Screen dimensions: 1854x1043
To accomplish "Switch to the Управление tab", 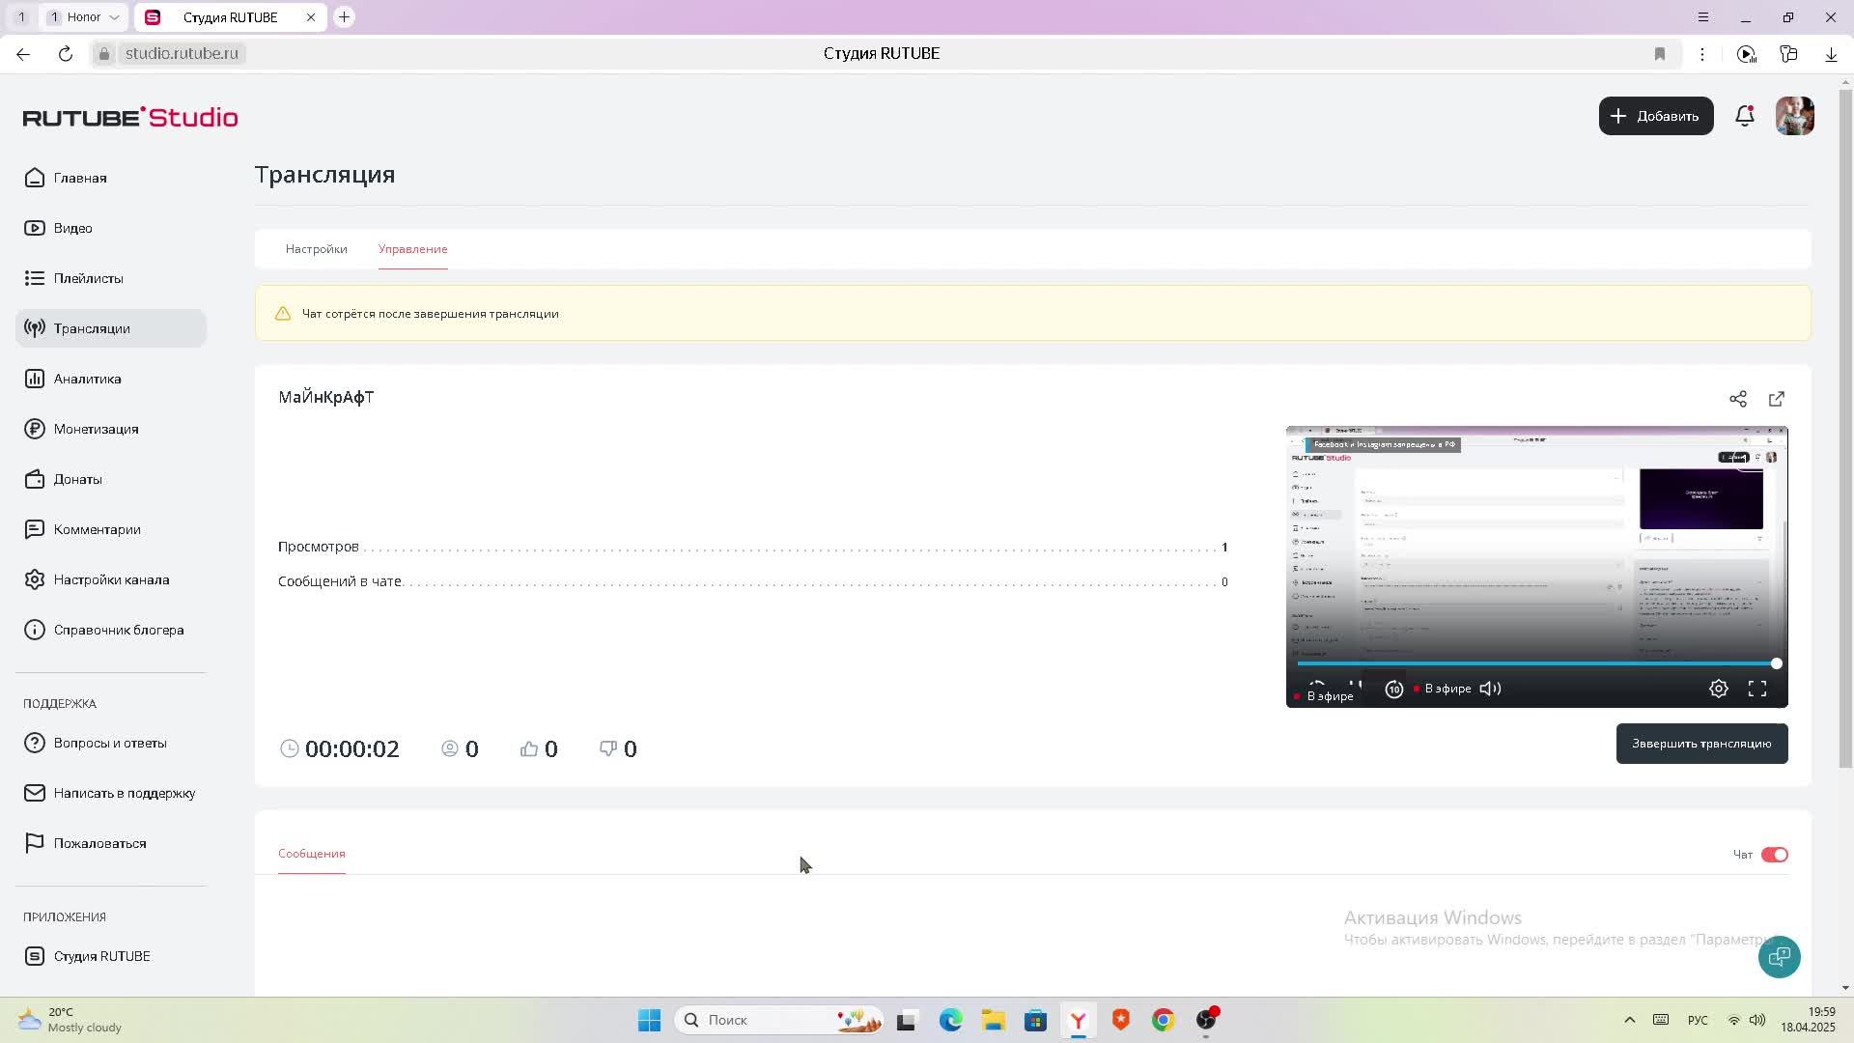I will click(412, 249).
